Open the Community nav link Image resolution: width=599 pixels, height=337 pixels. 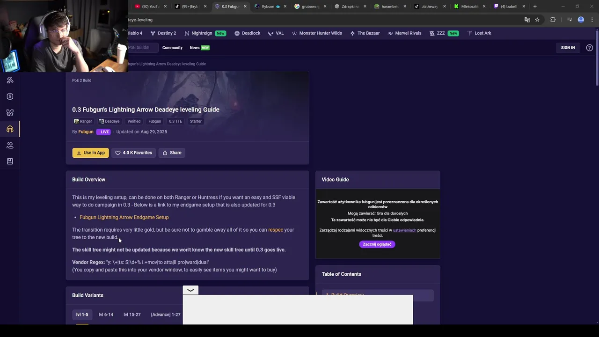pyautogui.click(x=172, y=48)
